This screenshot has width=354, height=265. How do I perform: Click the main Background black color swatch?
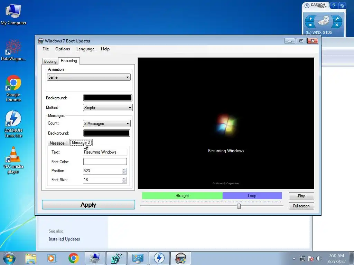coord(108,98)
